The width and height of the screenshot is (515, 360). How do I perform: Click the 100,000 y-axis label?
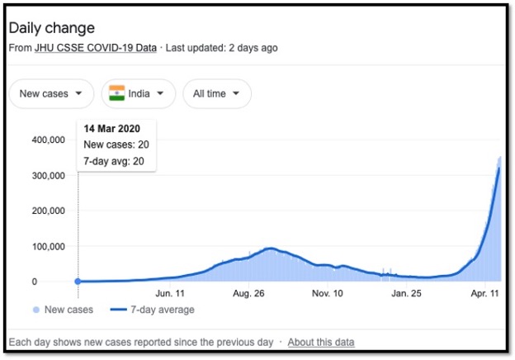pos(48,246)
